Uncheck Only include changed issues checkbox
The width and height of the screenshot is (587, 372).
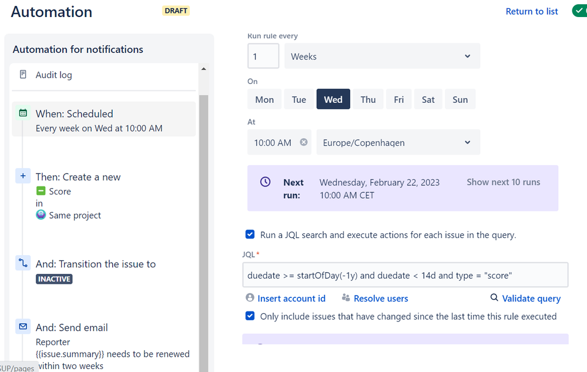(250, 316)
